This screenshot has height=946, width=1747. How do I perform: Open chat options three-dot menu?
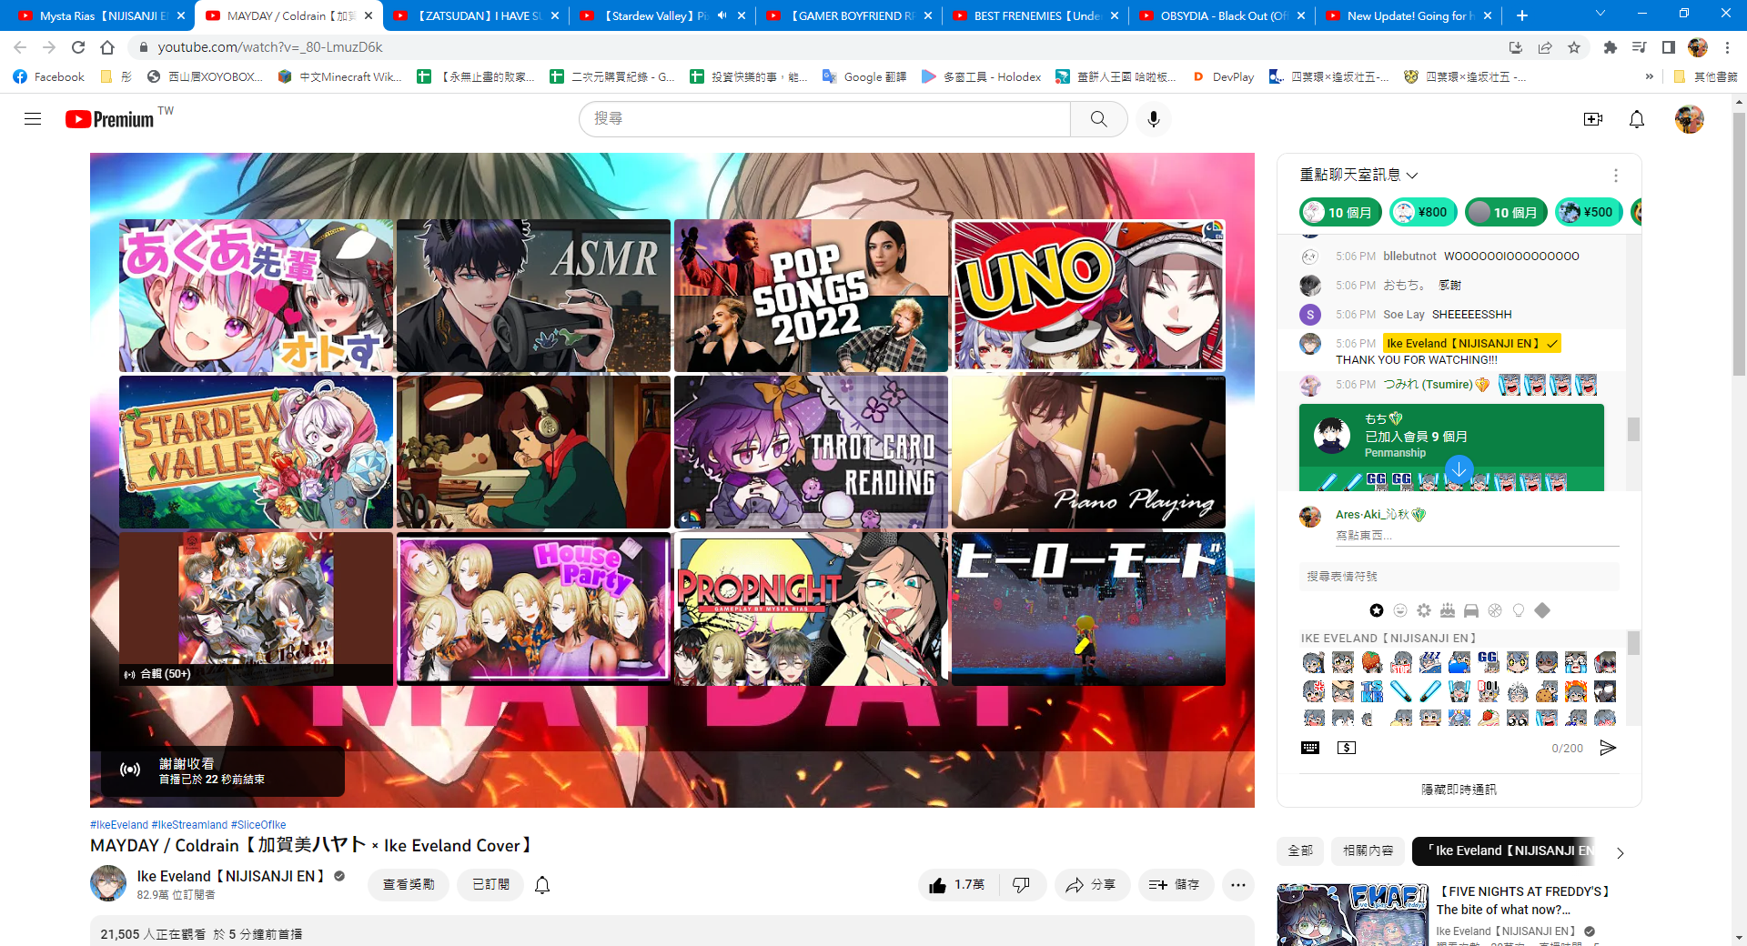click(1616, 176)
